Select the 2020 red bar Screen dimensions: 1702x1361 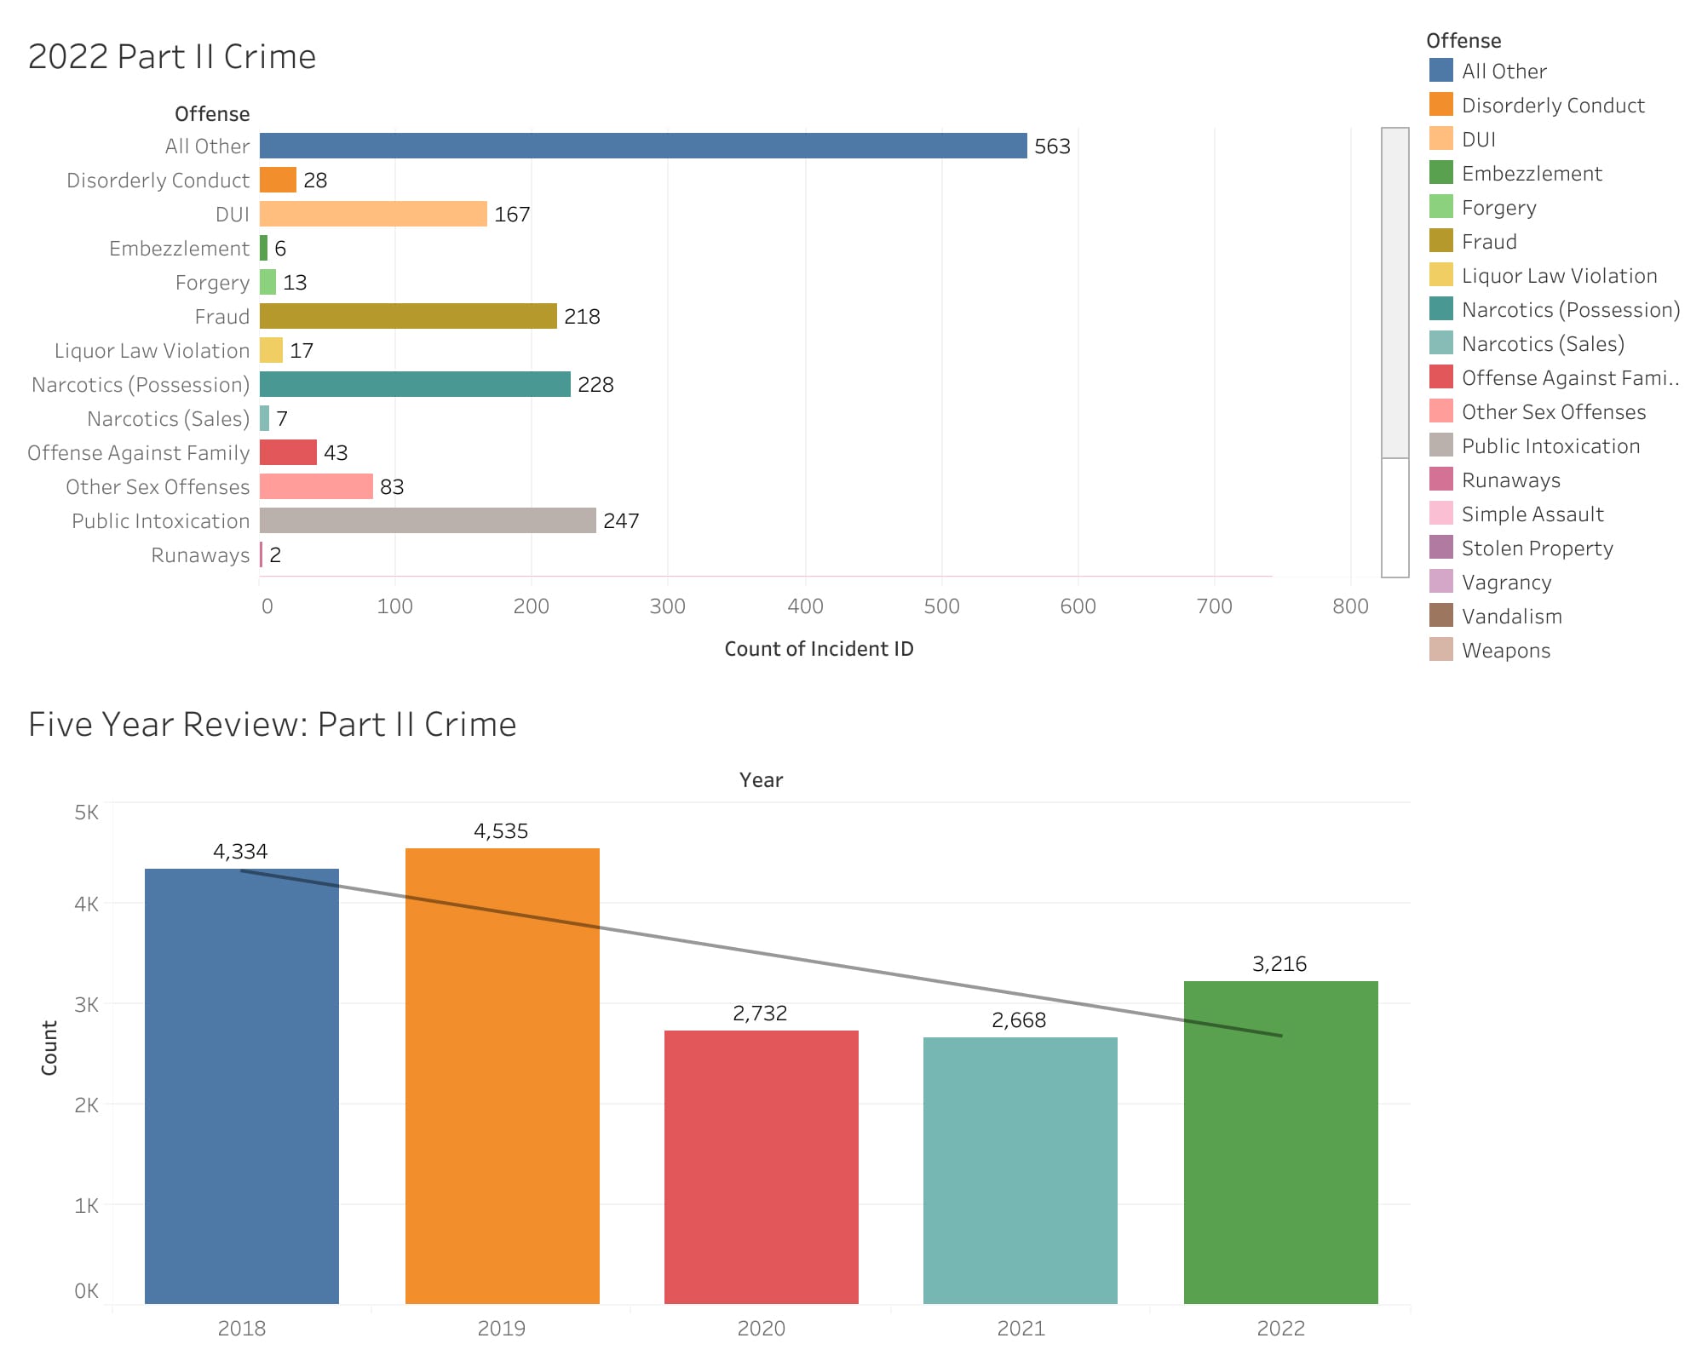(x=761, y=1167)
